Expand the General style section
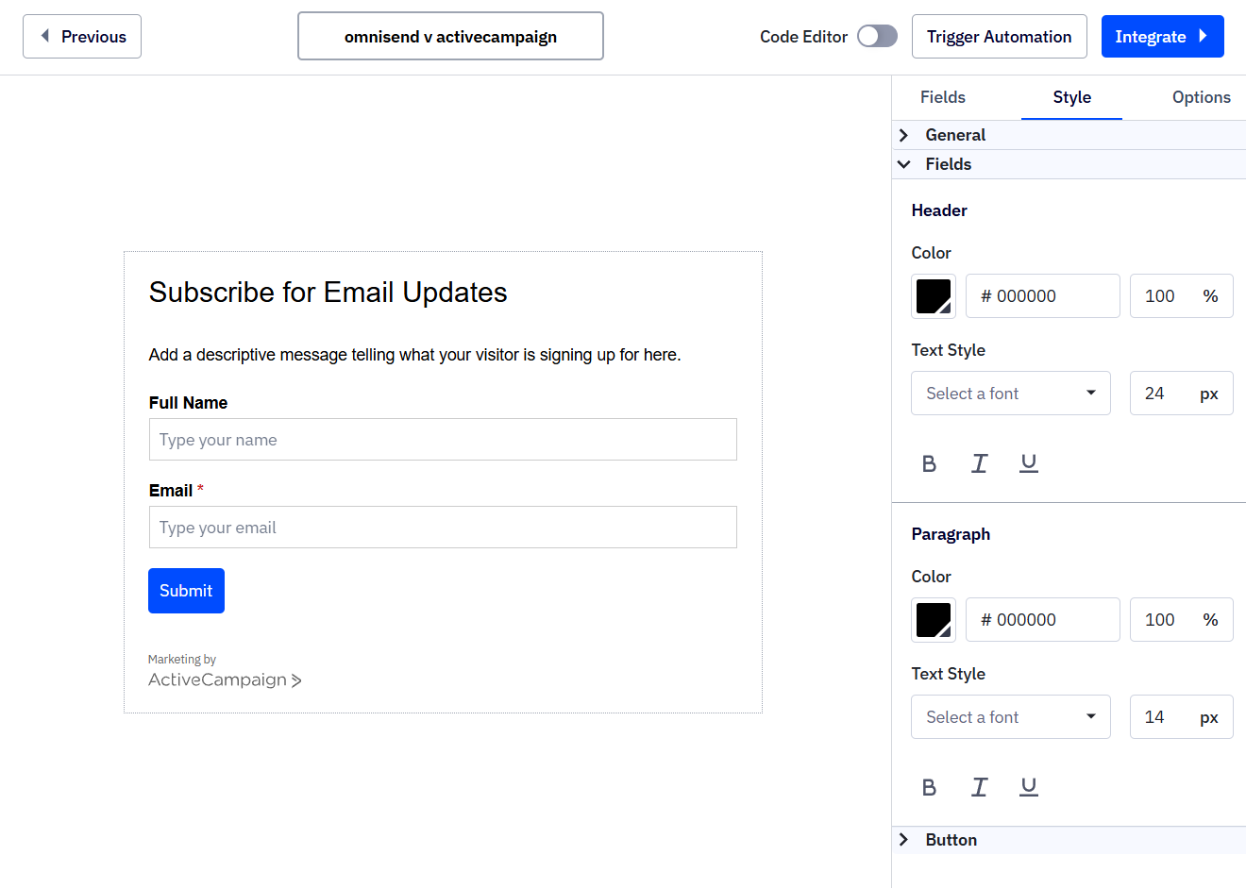This screenshot has height=889, width=1246. coord(1069,135)
